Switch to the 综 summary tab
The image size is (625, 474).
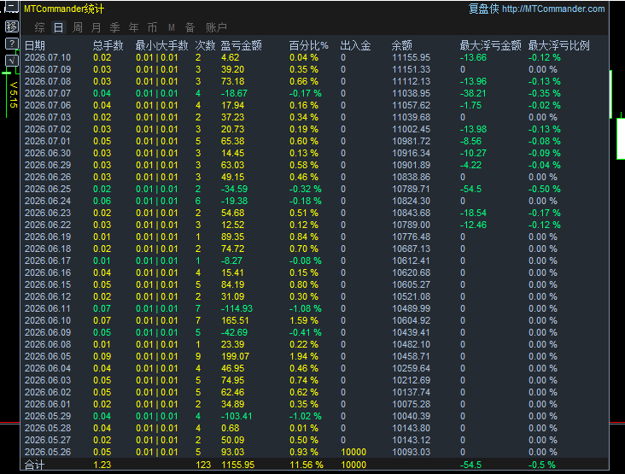click(40, 27)
